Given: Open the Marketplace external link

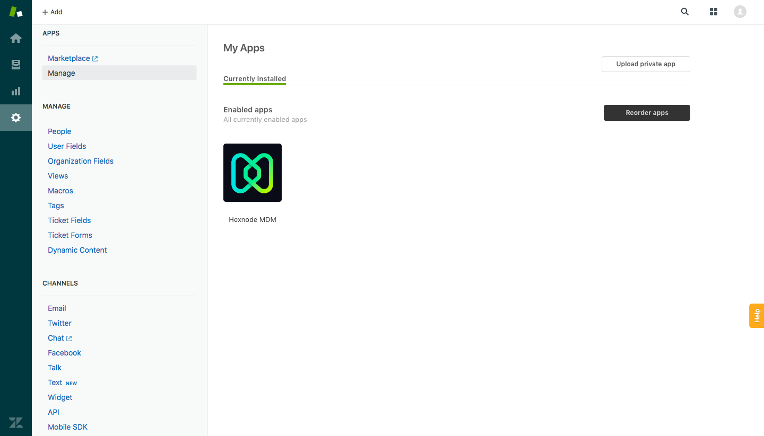Looking at the screenshot, I should coord(73,58).
